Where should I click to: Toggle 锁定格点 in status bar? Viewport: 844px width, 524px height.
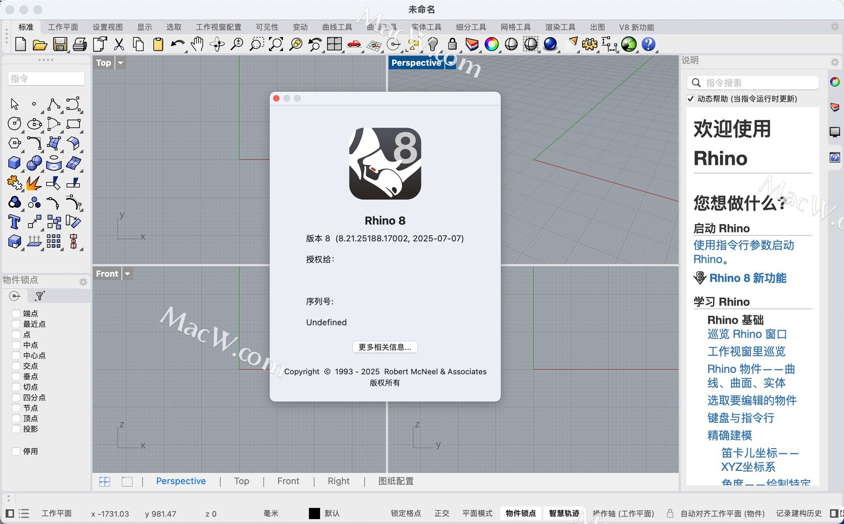[406, 513]
